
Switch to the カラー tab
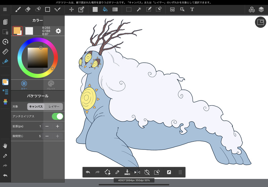(24, 85)
